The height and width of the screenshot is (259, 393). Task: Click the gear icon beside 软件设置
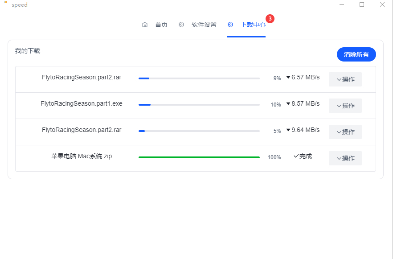181,25
